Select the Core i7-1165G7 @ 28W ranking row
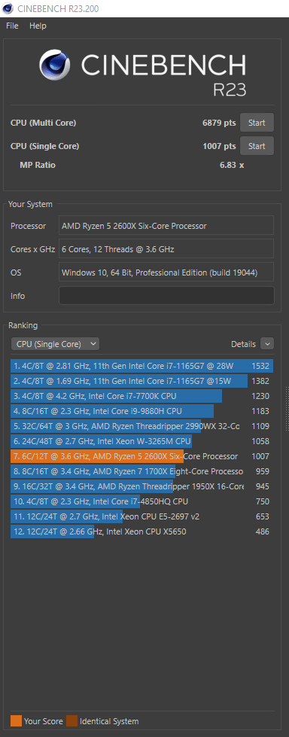This screenshot has height=737, width=289. [142, 366]
